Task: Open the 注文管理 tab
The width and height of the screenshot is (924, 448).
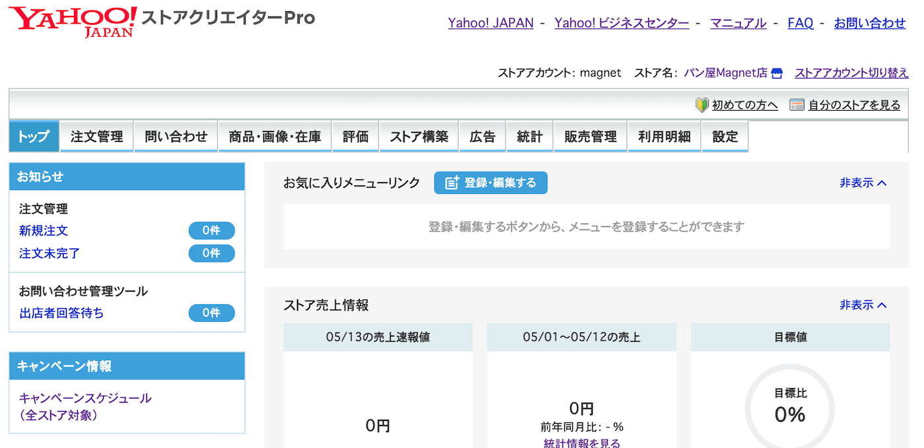Action: pos(97,137)
